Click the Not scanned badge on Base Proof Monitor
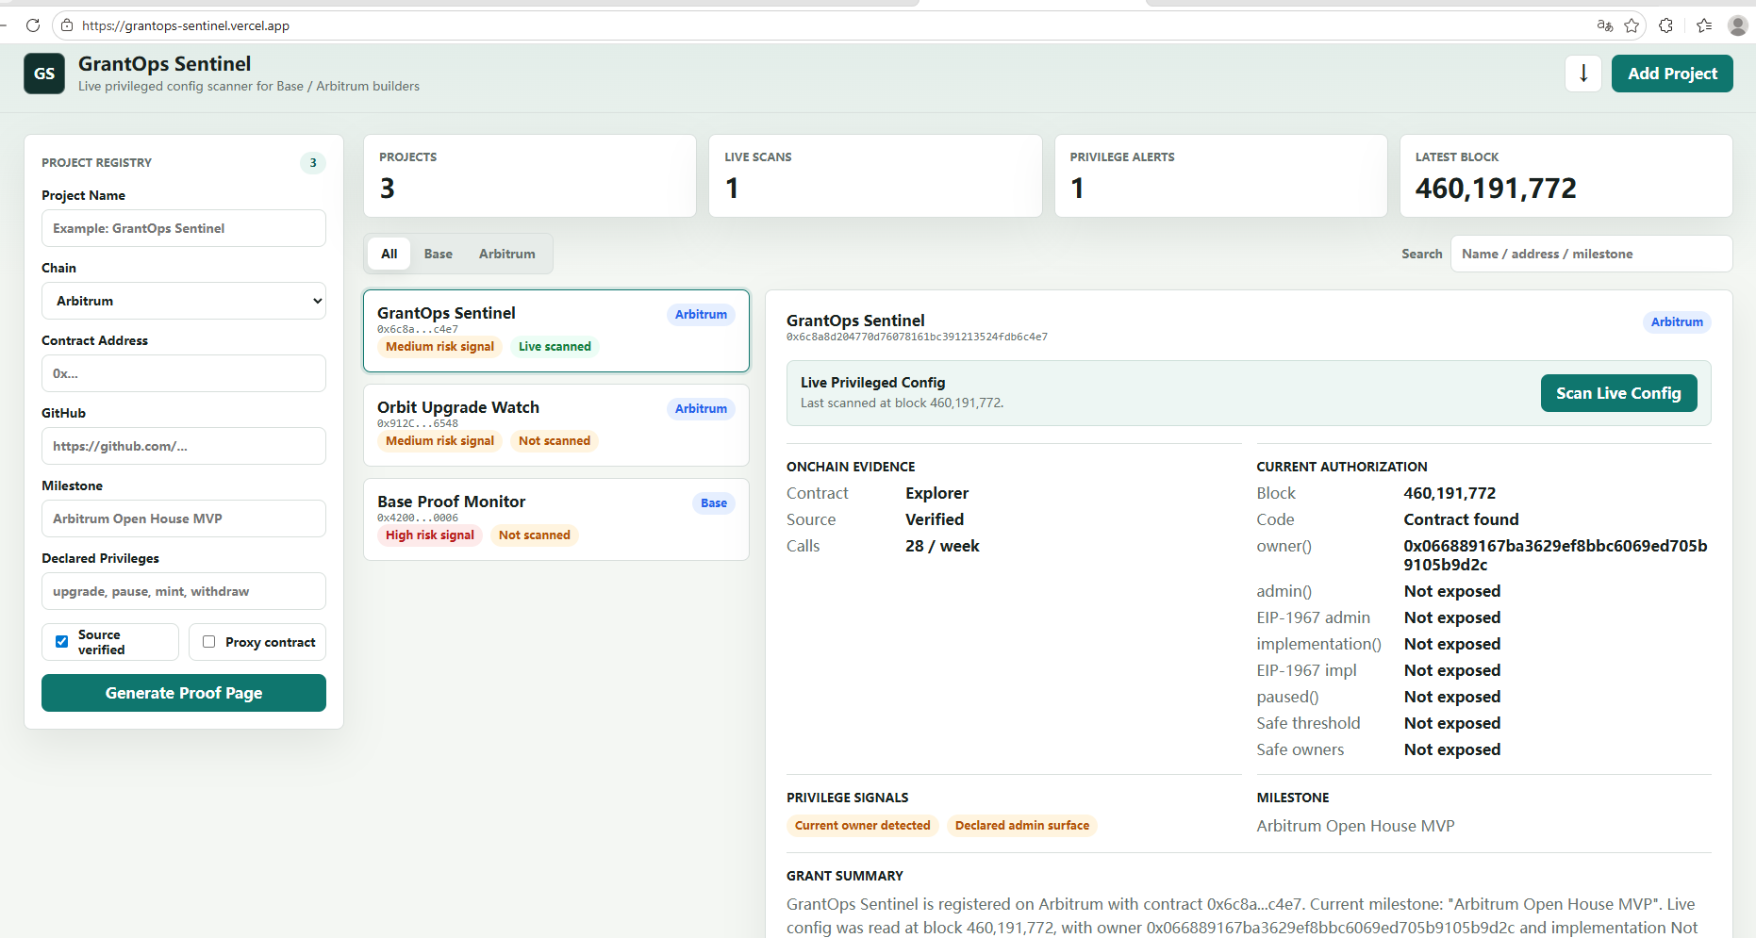This screenshot has height=938, width=1756. coord(535,535)
